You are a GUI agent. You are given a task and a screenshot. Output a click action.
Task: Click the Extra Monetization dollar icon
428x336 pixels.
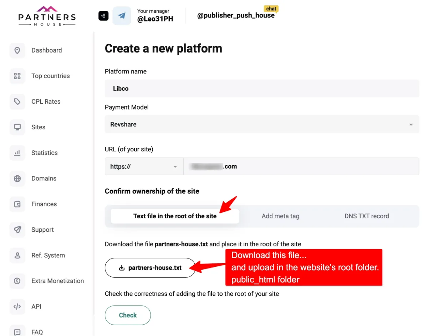click(x=17, y=281)
